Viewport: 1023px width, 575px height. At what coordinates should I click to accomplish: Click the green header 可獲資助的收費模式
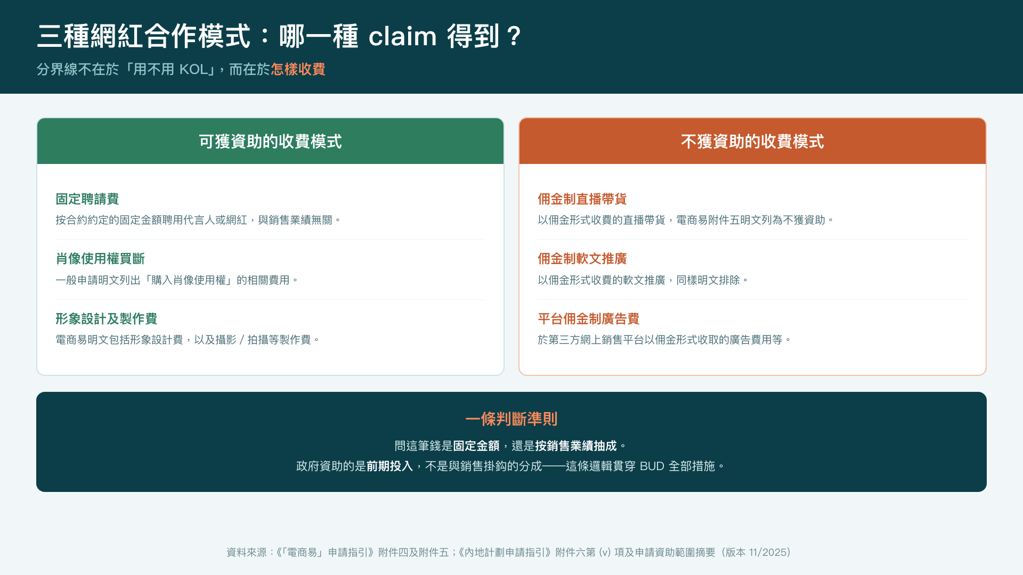coord(270,141)
